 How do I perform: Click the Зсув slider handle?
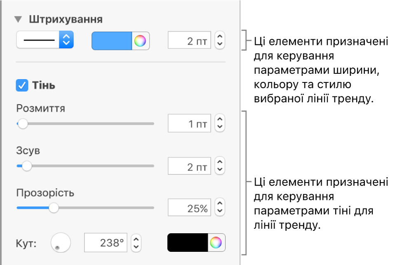click(27, 166)
